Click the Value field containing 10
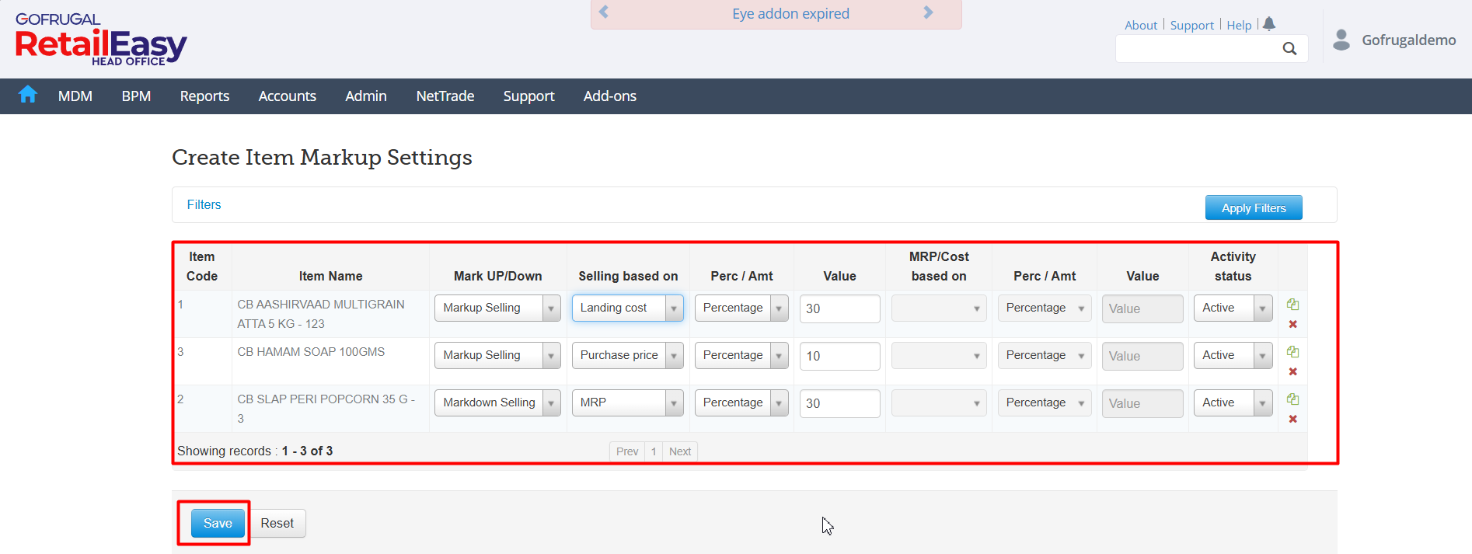 tap(839, 356)
